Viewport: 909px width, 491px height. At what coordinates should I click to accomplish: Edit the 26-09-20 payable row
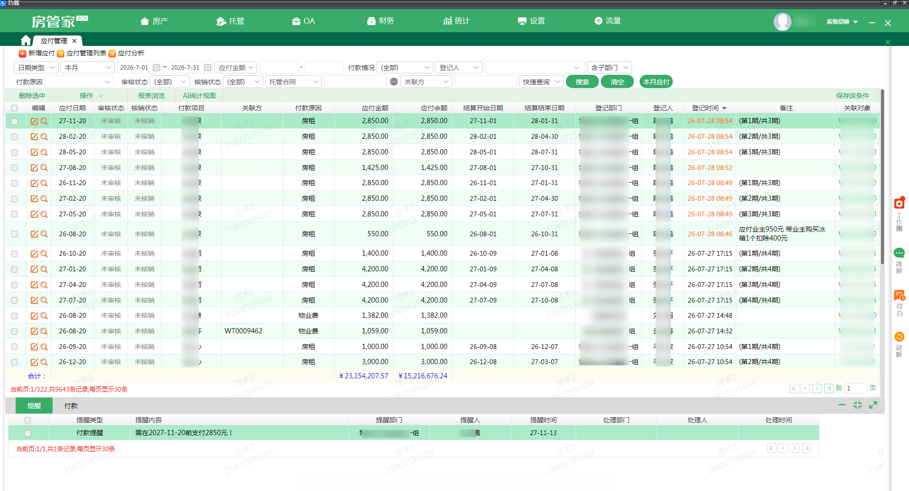pos(34,347)
